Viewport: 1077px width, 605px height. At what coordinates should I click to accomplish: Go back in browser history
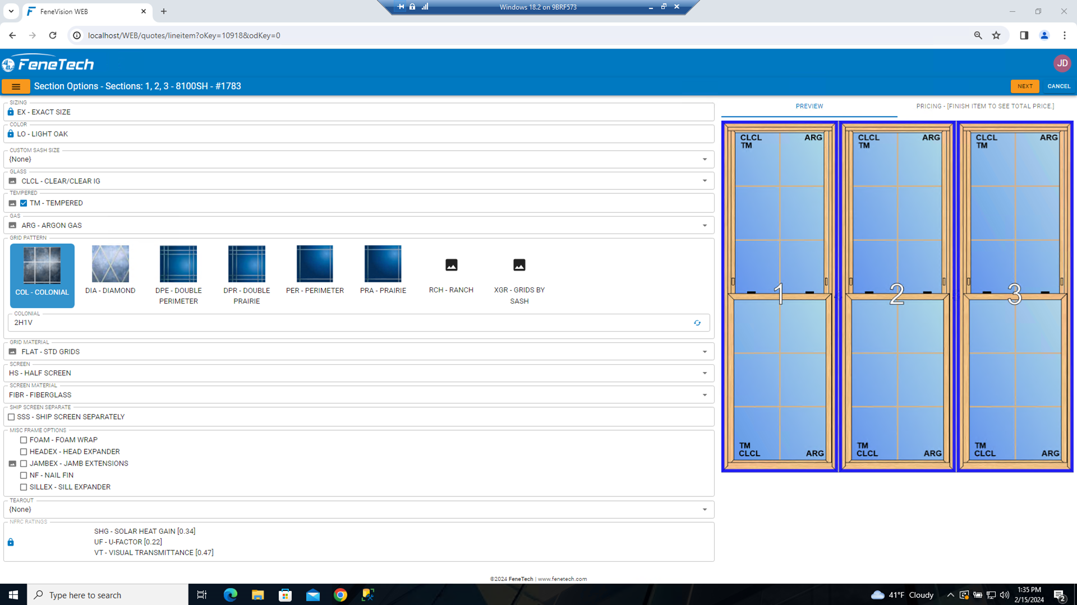pyautogui.click(x=12, y=35)
